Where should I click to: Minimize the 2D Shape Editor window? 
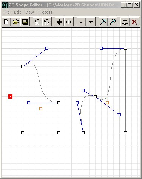(x=123, y=5)
